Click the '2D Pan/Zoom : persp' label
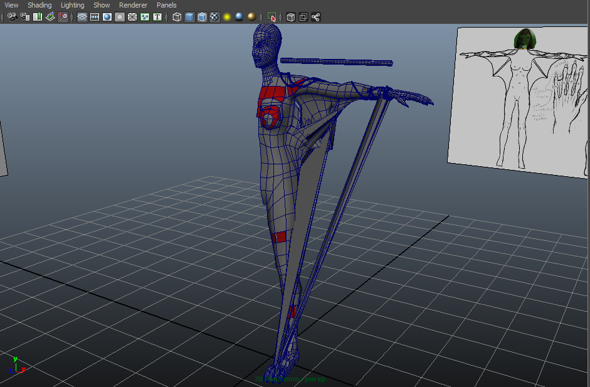Viewport: 590px width, 387px height. pos(290,379)
